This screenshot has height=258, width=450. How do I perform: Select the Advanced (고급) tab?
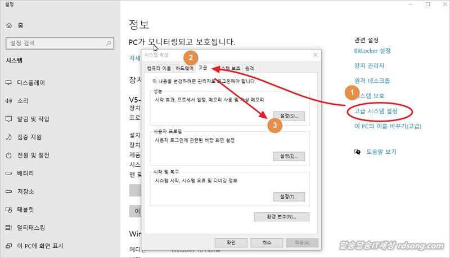(203, 68)
